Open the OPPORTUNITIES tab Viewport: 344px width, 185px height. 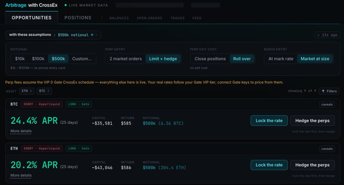click(x=31, y=18)
